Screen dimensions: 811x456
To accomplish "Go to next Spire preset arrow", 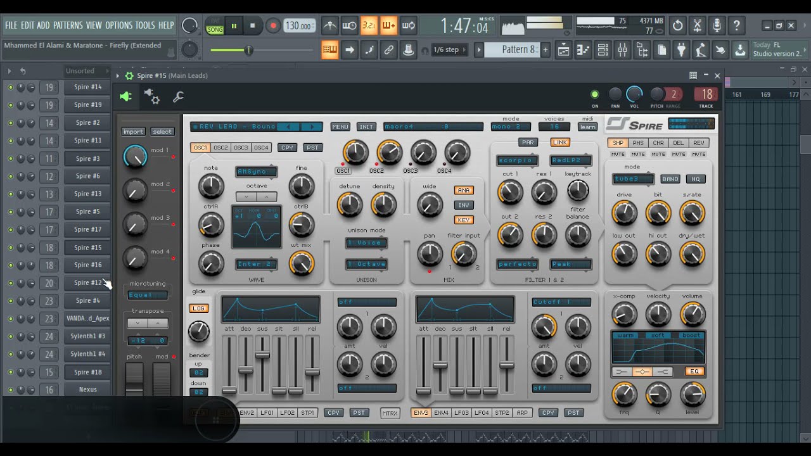I will click(312, 127).
